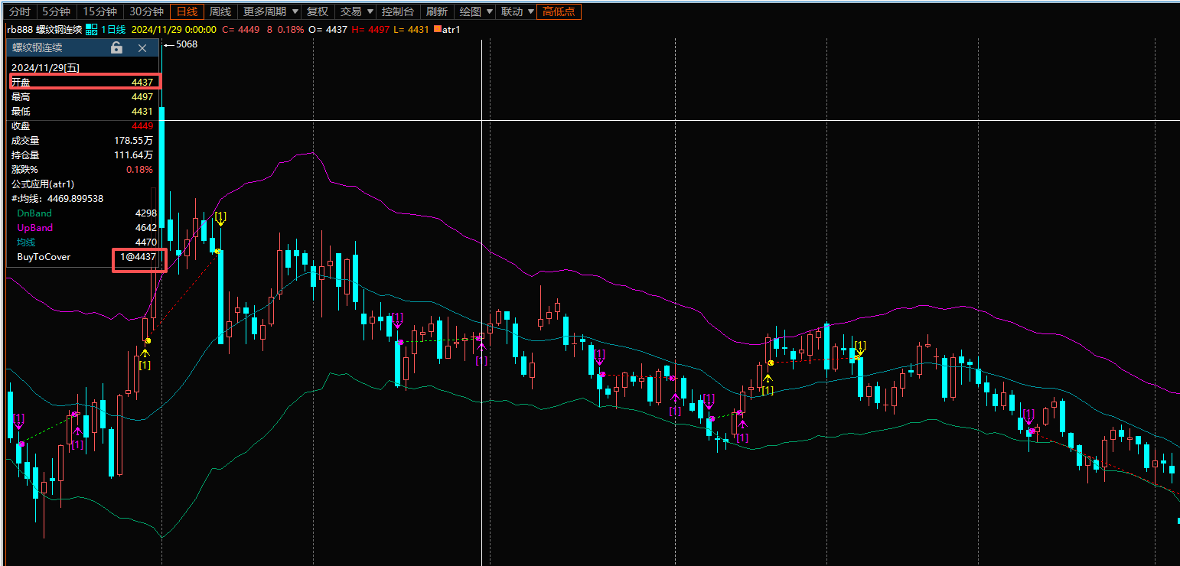1180x566 pixels.
Task: Open the 交易 dropdown menu
Action: (x=357, y=11)
